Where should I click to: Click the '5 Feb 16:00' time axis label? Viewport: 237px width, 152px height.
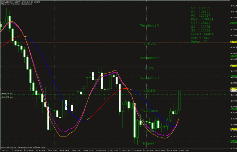click(53, 150)
